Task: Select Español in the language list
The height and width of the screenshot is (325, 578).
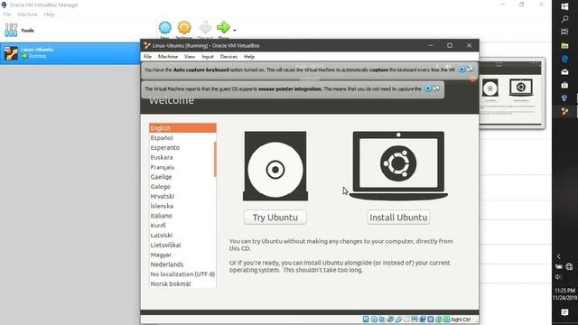Action: 182,138
